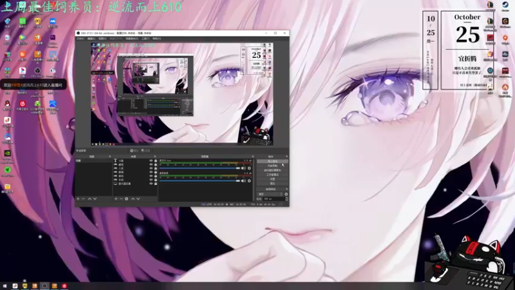Click the 工作室模式 button

pos(272,175)
